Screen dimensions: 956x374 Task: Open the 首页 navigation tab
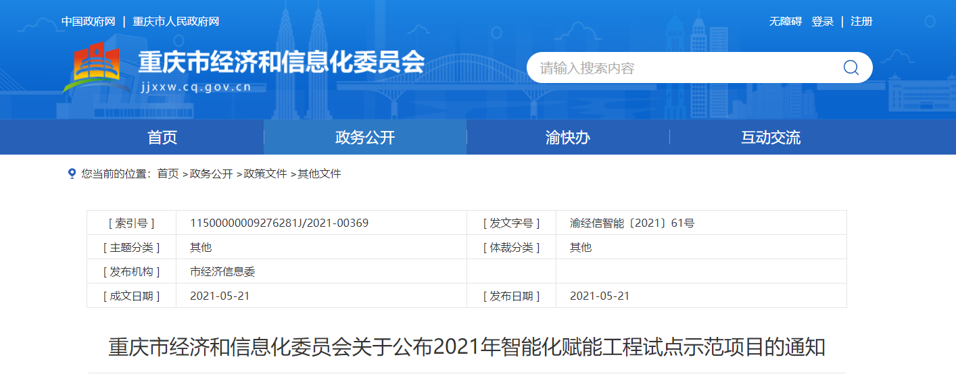coord(162,138)
